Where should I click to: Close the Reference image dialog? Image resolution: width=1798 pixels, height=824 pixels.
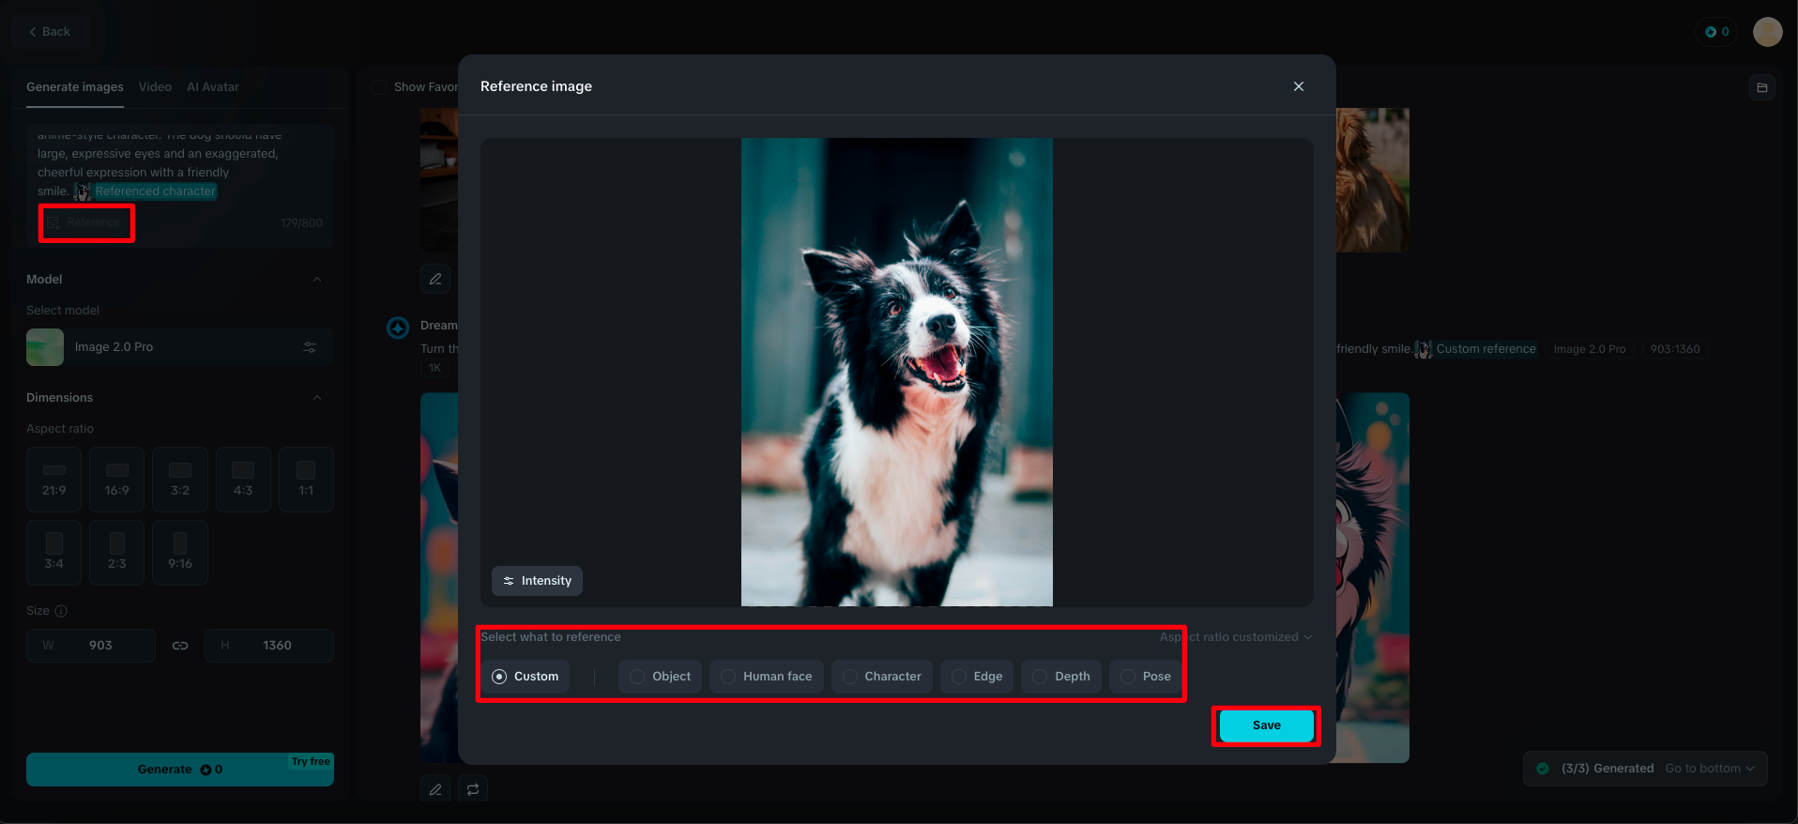[x=1299, y=86]
